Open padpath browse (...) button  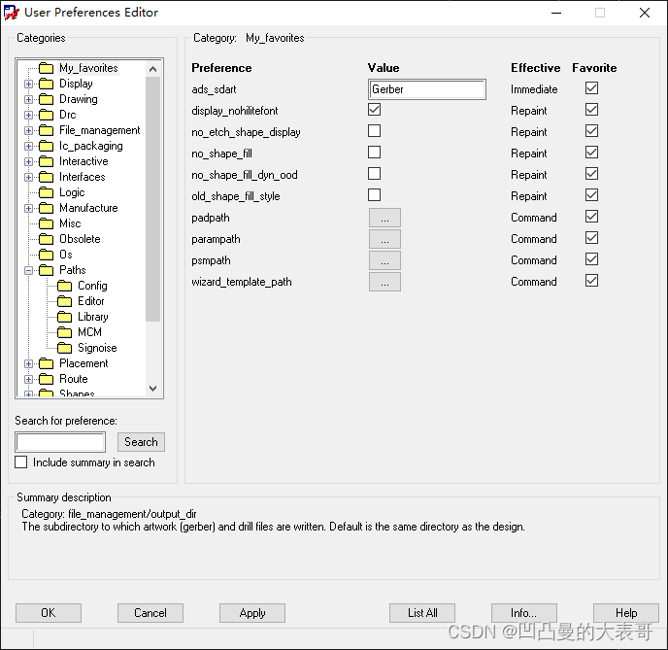point(384,218)
